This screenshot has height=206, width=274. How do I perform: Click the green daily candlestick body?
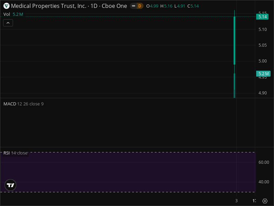coord(235,41)
